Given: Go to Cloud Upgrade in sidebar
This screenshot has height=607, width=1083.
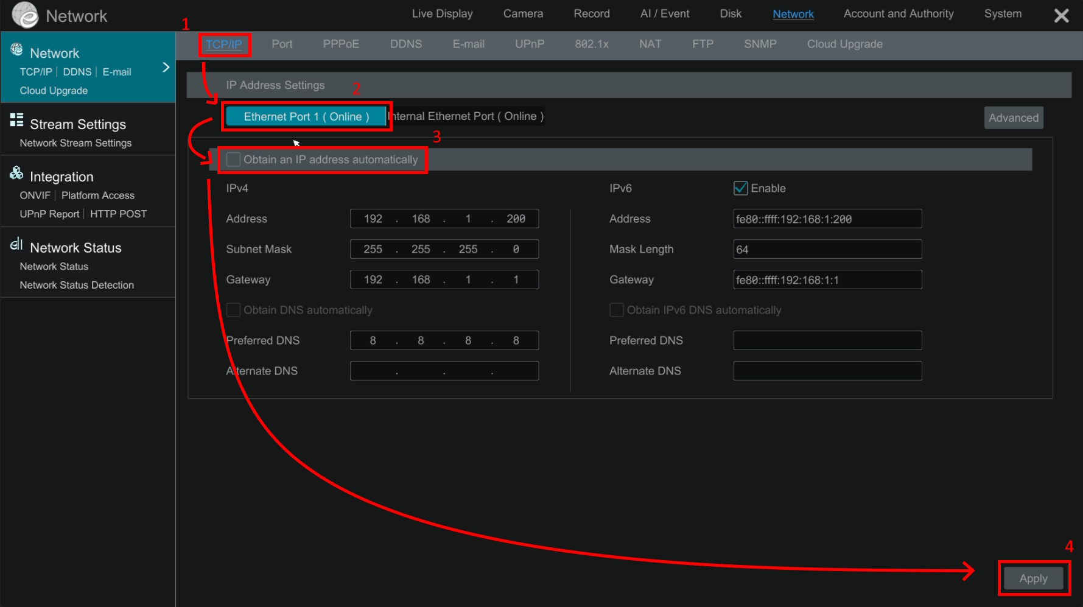Looking at the screenshot, I should [54, 91].
